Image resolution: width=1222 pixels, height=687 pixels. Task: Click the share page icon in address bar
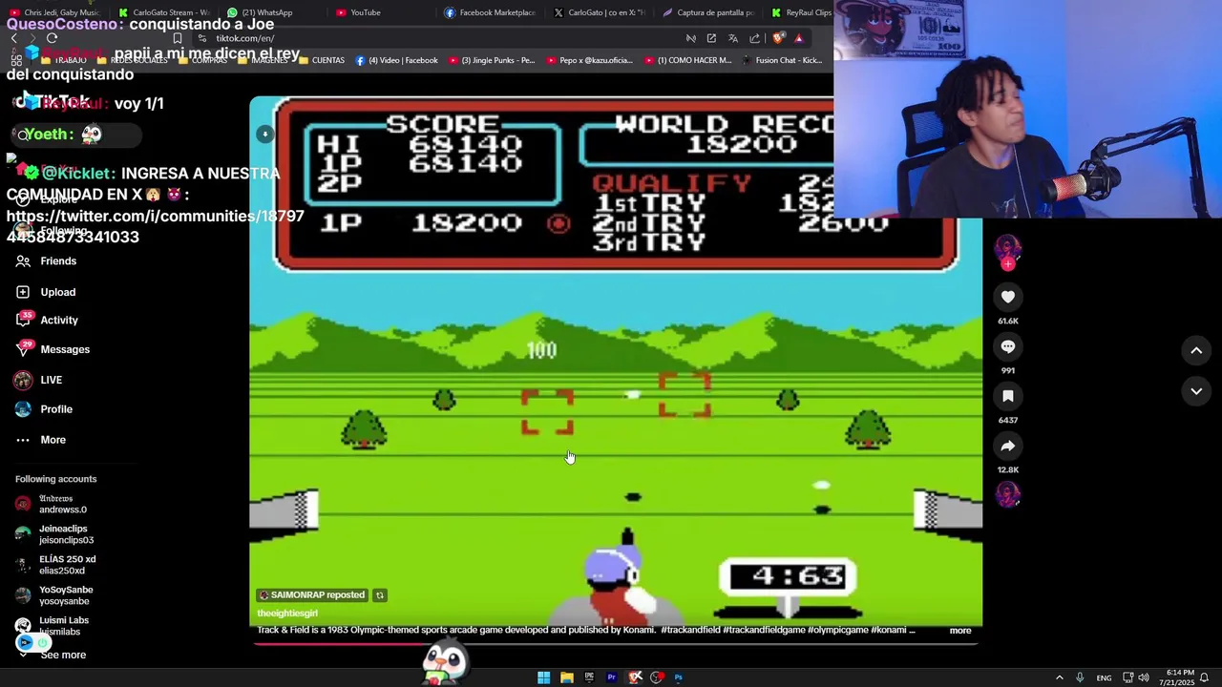pyautogui.click(x=754, y=38)
